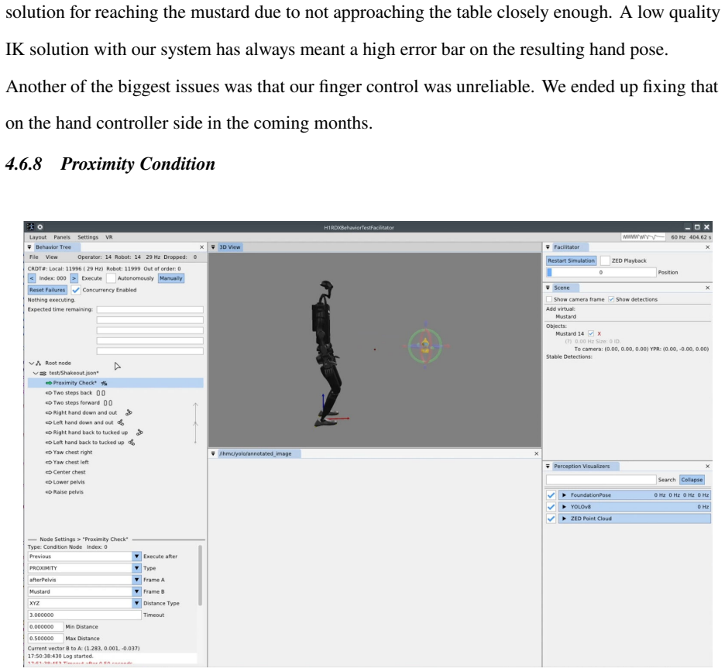Click the arrow icon of Yaw chest right
This screenshot has width=725, height=672.
(49, 452)
